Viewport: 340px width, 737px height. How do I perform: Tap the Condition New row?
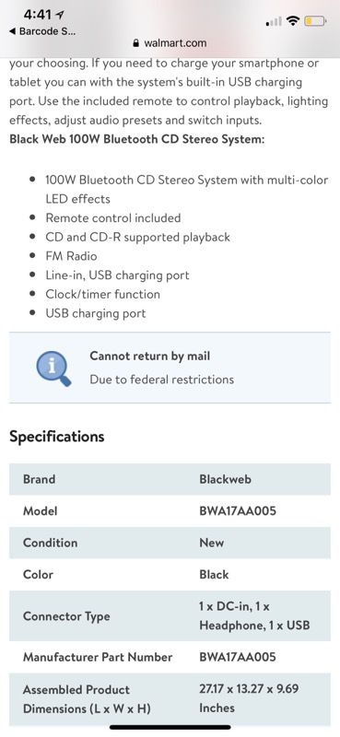(170, 543)
